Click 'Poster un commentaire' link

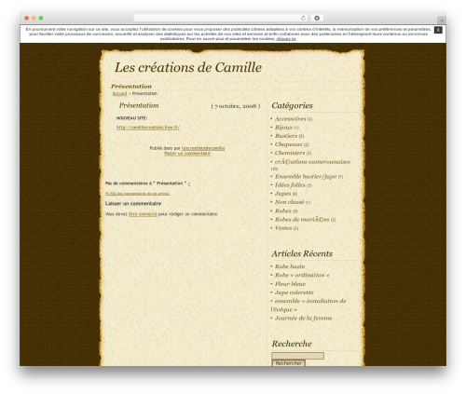[x=187, y=154]
